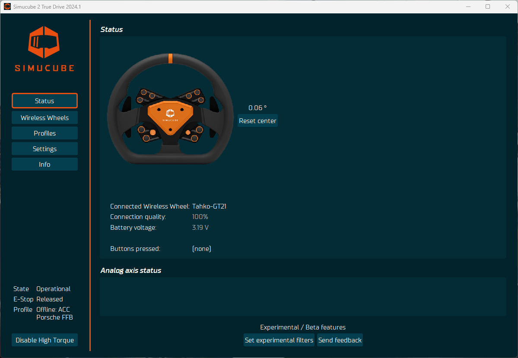
Task: Click the 0.06° steering angle readout
Action: pyautogui.click(x=257, y=108)
